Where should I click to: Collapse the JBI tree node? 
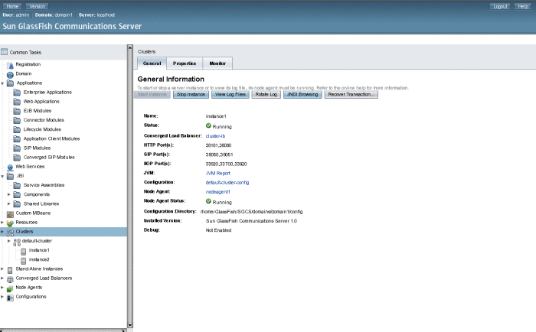click(x=2, y=176)
